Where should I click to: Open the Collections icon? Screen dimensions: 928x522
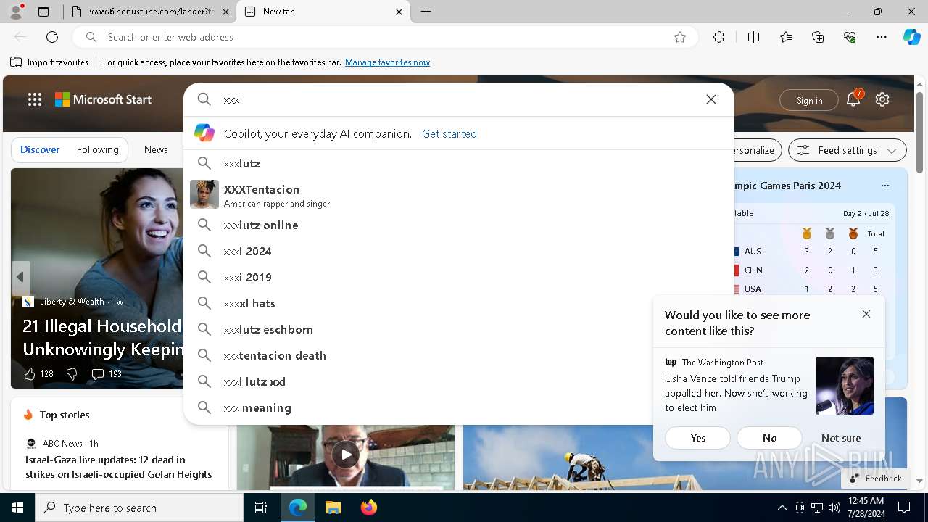coord(818,37)
